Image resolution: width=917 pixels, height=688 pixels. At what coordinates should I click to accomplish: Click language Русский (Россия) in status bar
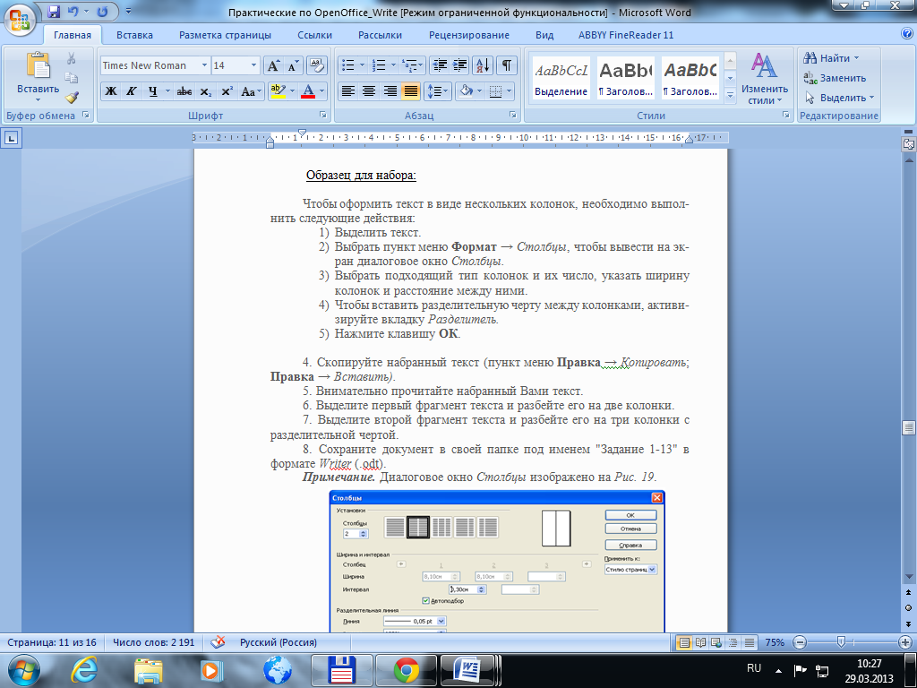tap(279, 642)
